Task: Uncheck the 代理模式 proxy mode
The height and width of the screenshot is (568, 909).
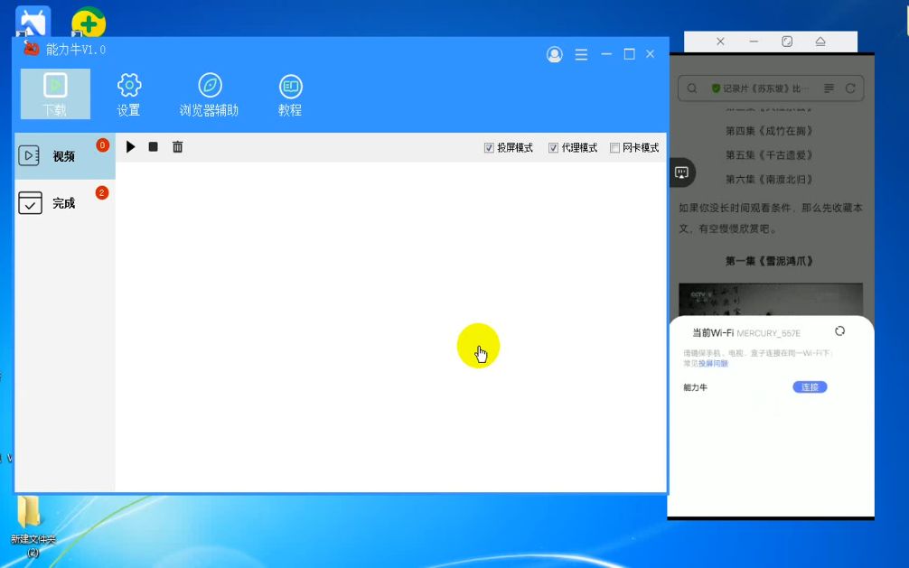Action: click(x=554, y=147)
